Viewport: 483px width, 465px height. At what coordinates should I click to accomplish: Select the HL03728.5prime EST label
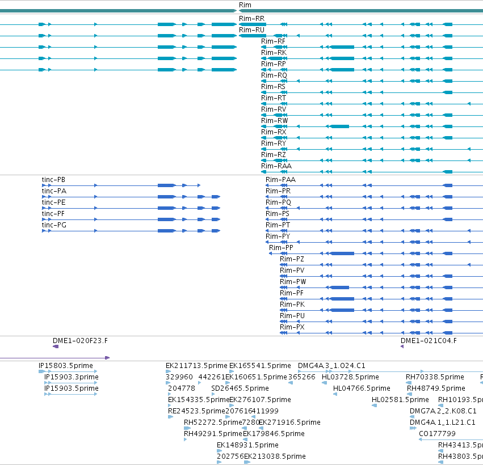coord(350,377)
